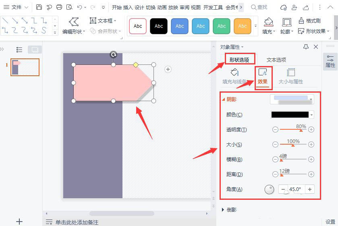Click the collaborate add-user icon
This screenshot has height=226, width=338.
click(x=294, y=8)
